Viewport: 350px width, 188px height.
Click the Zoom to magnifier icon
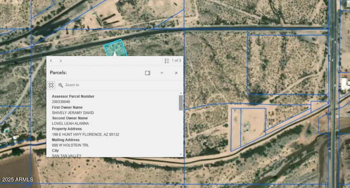[x=61, y=85]
